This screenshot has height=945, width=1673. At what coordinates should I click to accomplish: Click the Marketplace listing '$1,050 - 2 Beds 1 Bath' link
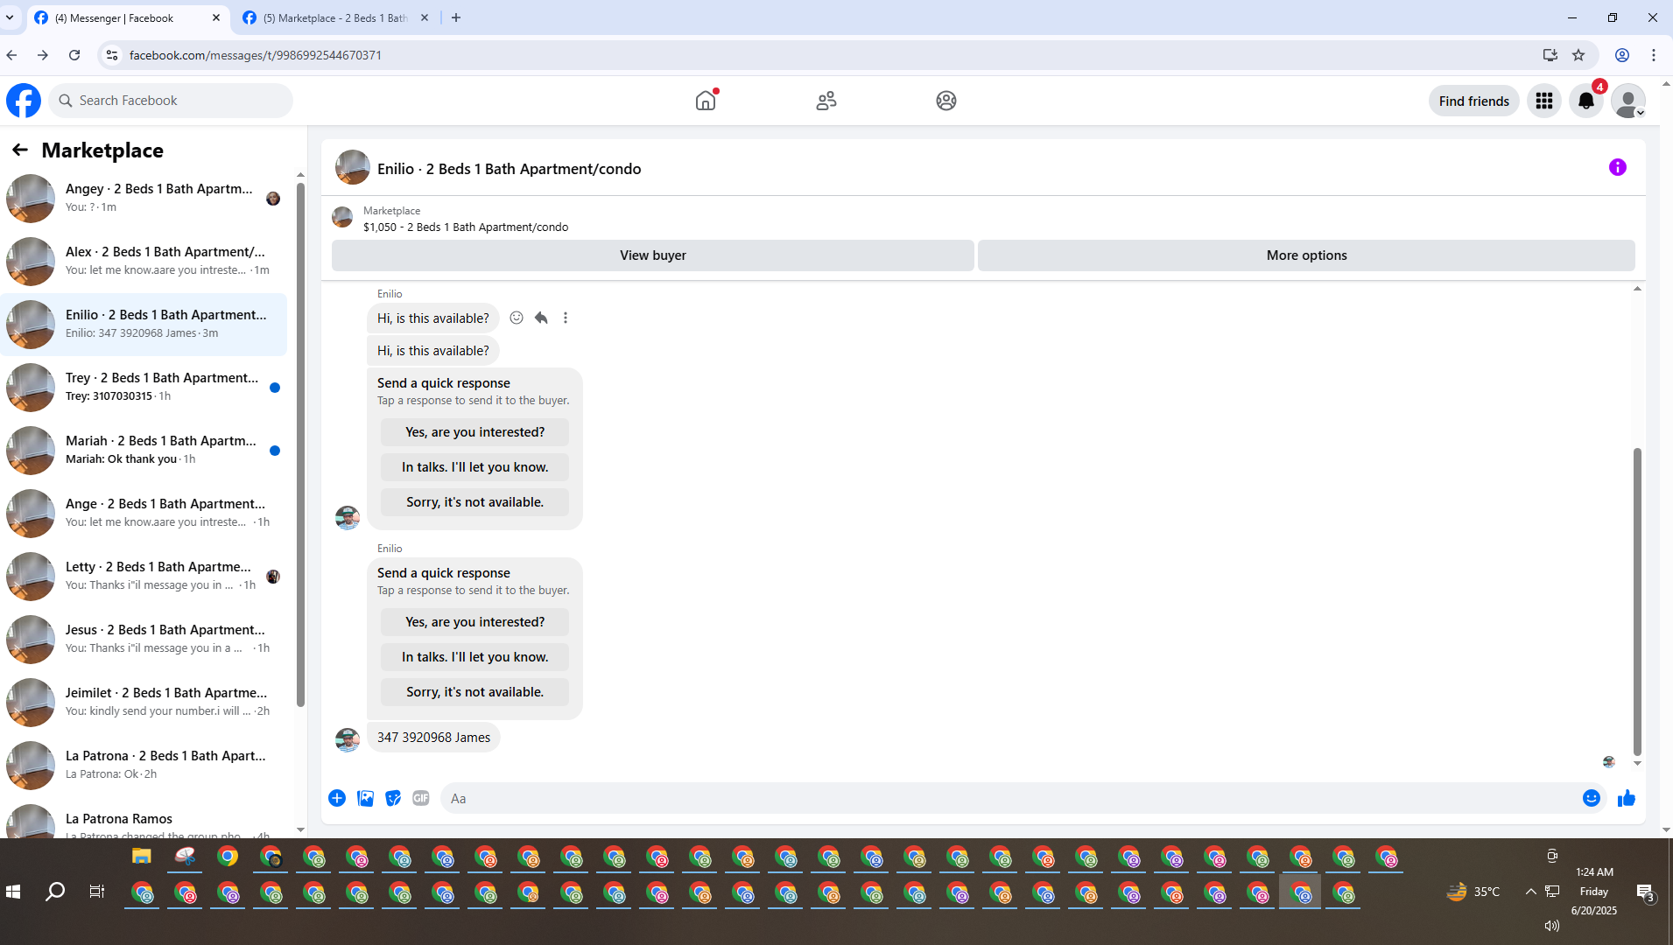coord(465,227)
